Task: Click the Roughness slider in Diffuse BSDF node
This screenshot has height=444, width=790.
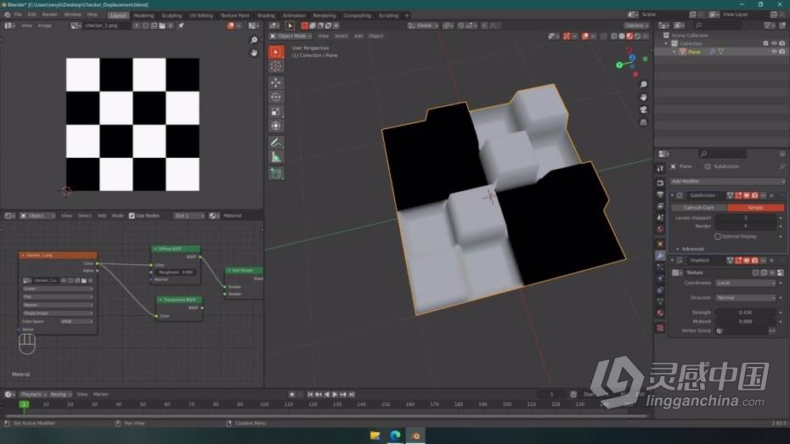Action: (x=174, y=273)
